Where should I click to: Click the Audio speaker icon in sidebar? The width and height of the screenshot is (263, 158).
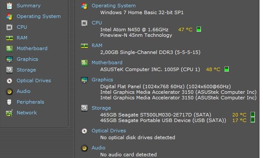click(9, 92)
